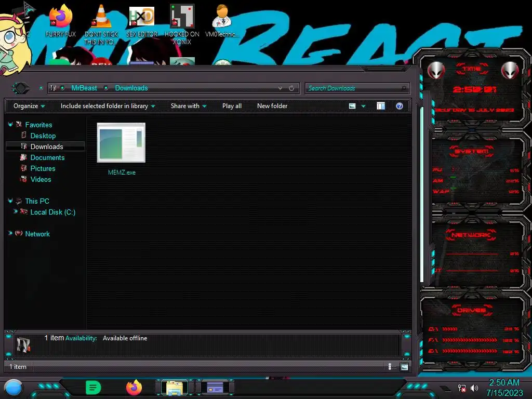Focus the Search Downloads field
This screenshot has height=399, width=532.
357,88
